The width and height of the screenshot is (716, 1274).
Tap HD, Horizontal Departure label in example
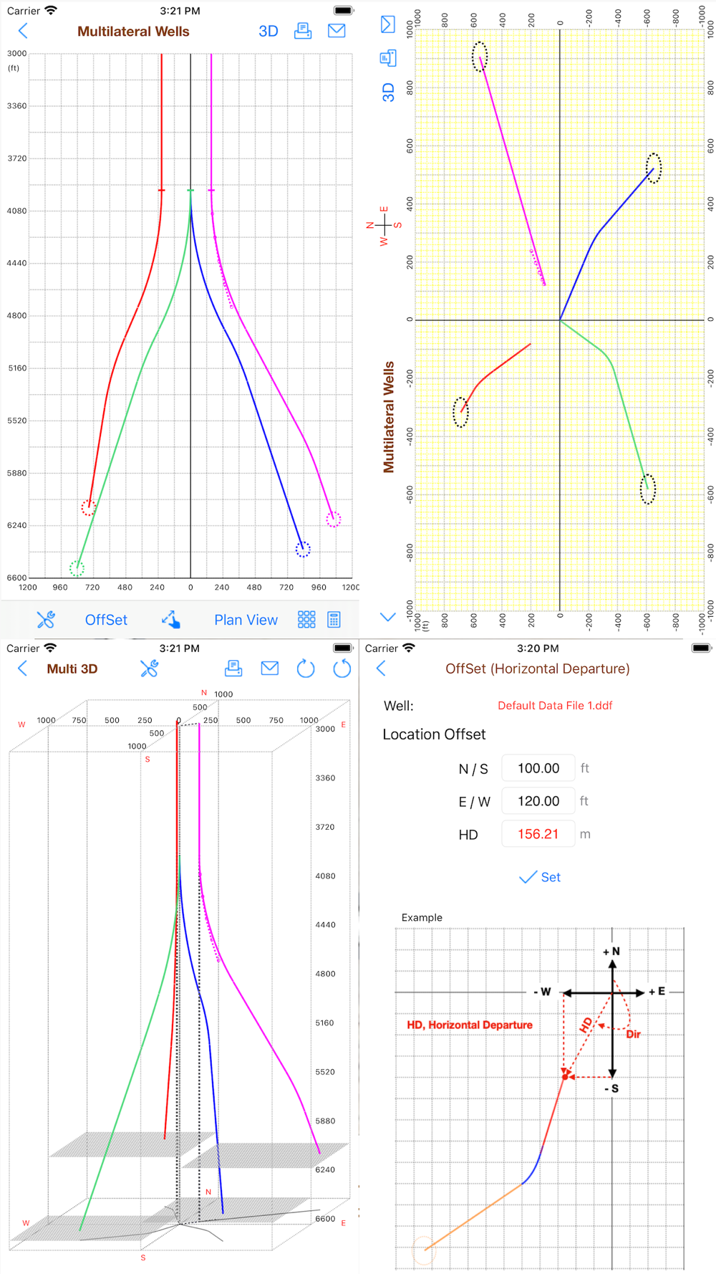(x=470, y=1025)
